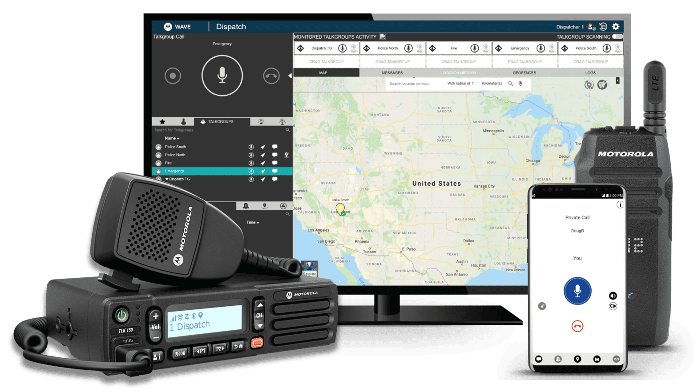Select the Fire talkgroup name
Screen dimensions: 698x392
pyautogui.click(x=168, y=163)
